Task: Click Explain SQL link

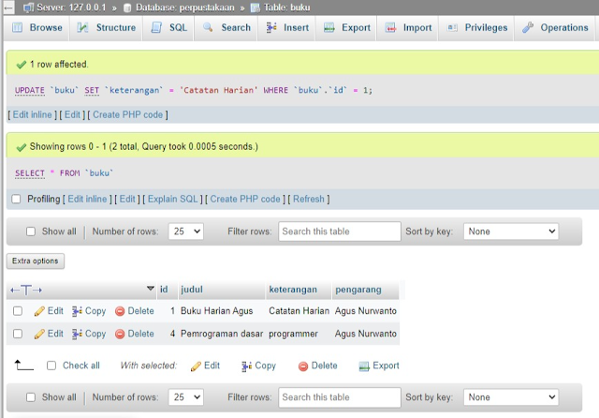Action: pyautogui.click(x=172, y=199)
